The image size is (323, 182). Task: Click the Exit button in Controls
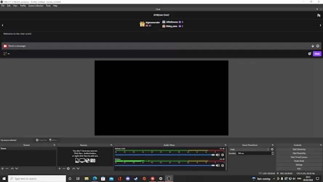299,169
